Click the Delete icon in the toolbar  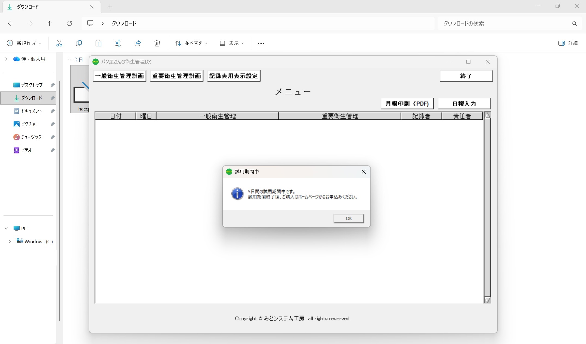click(157, 43)
